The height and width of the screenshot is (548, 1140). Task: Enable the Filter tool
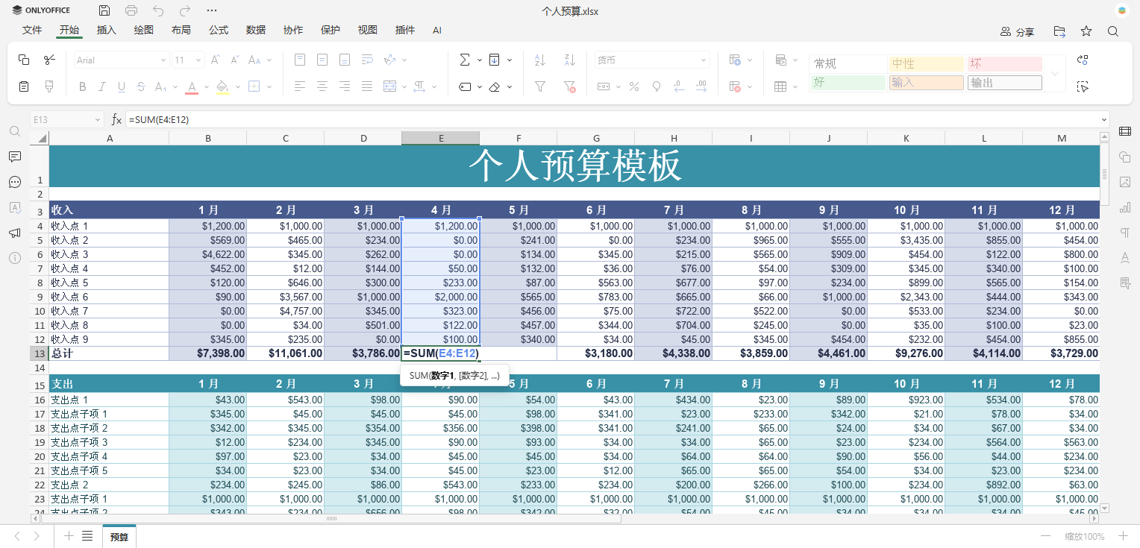click(x=539, y=87)
